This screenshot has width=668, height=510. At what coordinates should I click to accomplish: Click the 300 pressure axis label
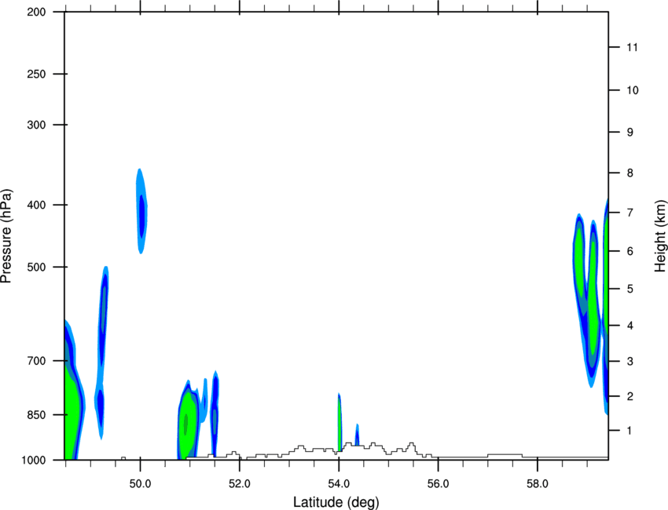click(x=36, y=125)
